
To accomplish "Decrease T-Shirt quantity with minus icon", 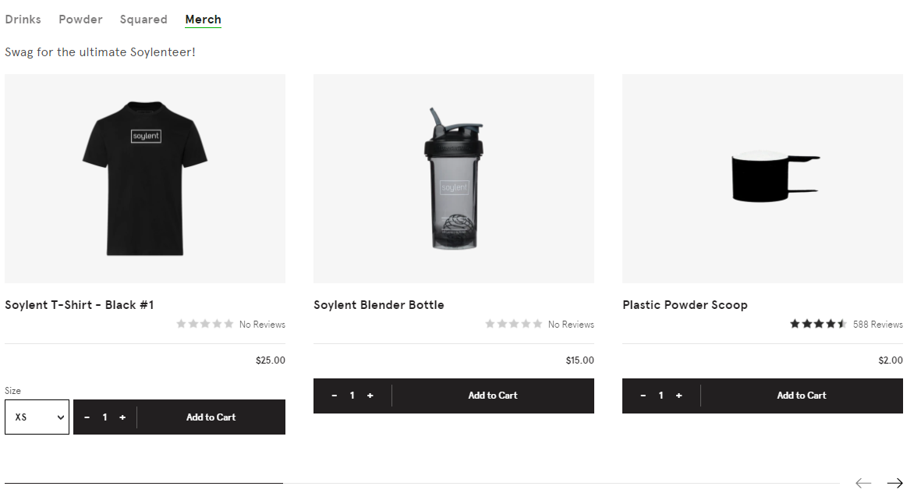I will [87, 417].
